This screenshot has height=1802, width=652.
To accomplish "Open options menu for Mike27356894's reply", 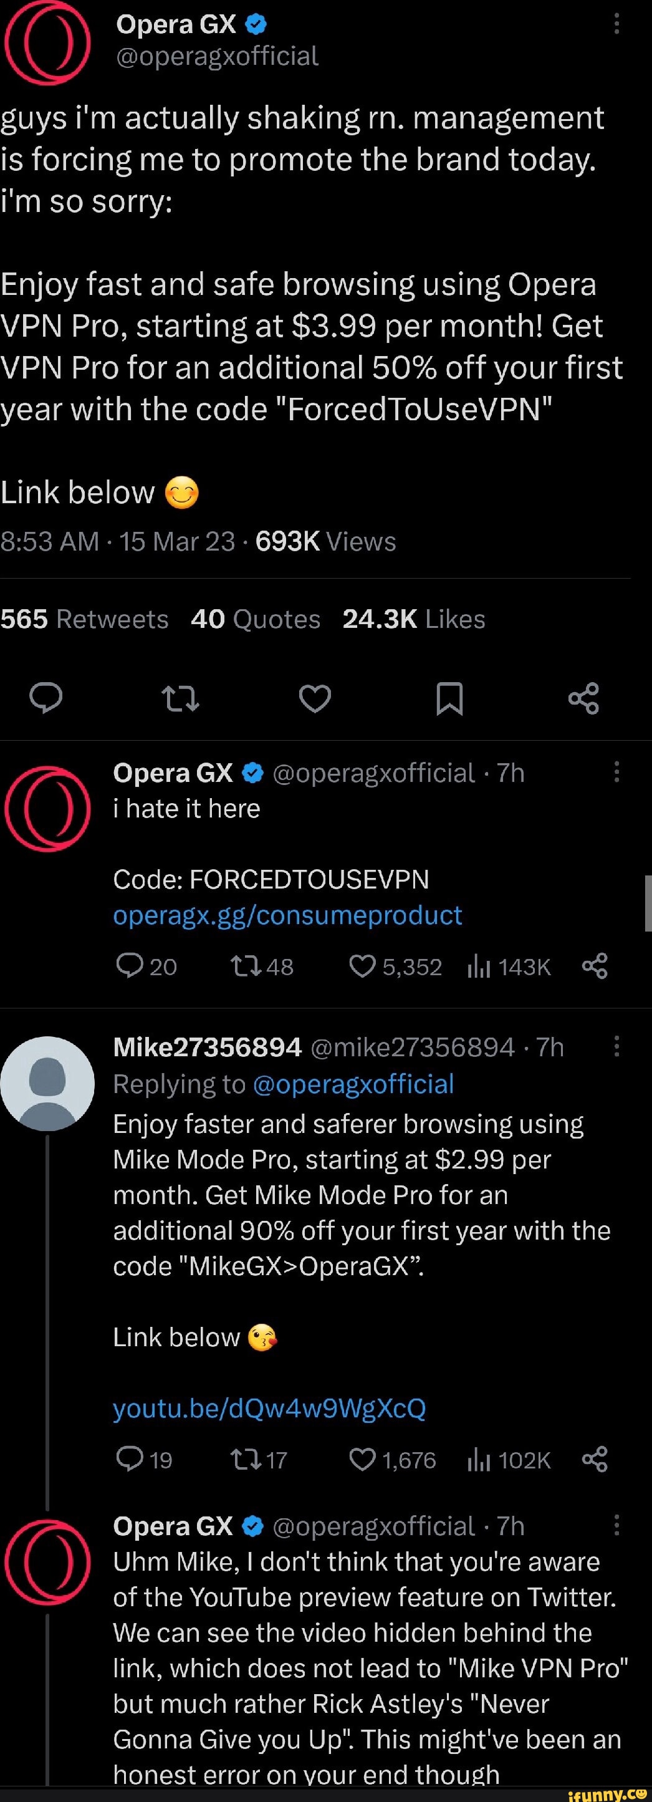I will [616, 1046].
